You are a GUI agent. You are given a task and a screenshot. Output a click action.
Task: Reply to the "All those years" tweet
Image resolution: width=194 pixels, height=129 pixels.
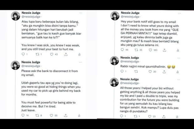[x=122, y=116]
